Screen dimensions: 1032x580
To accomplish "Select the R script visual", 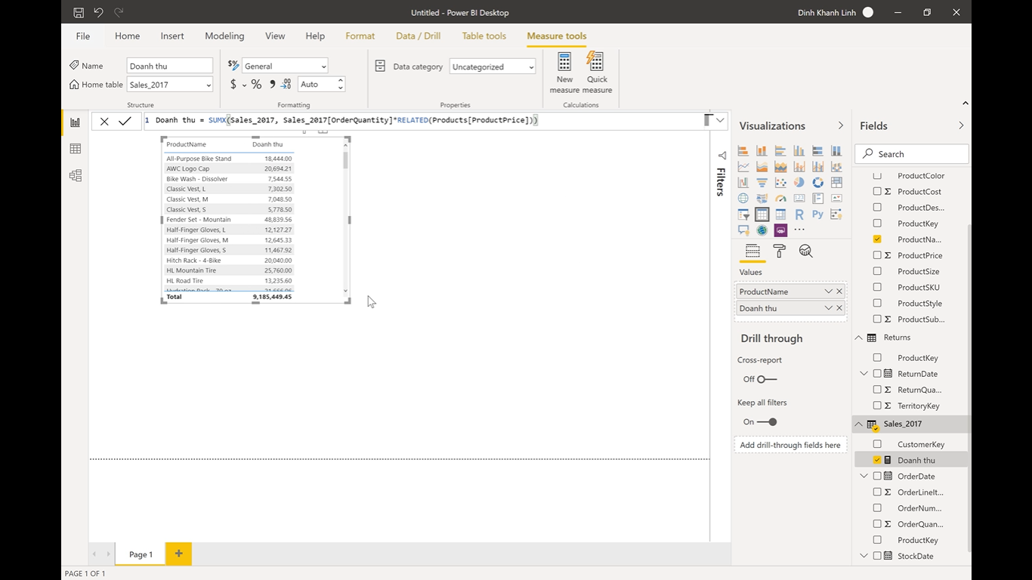I will [799, 214].
